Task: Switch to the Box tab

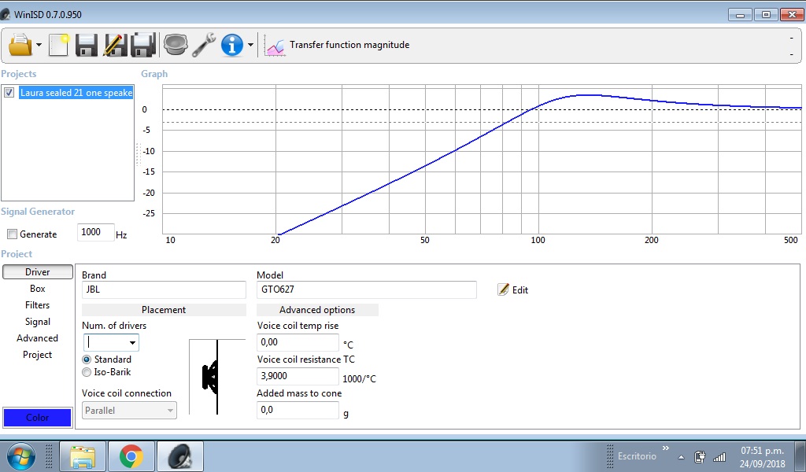Action: click(38, 289)
